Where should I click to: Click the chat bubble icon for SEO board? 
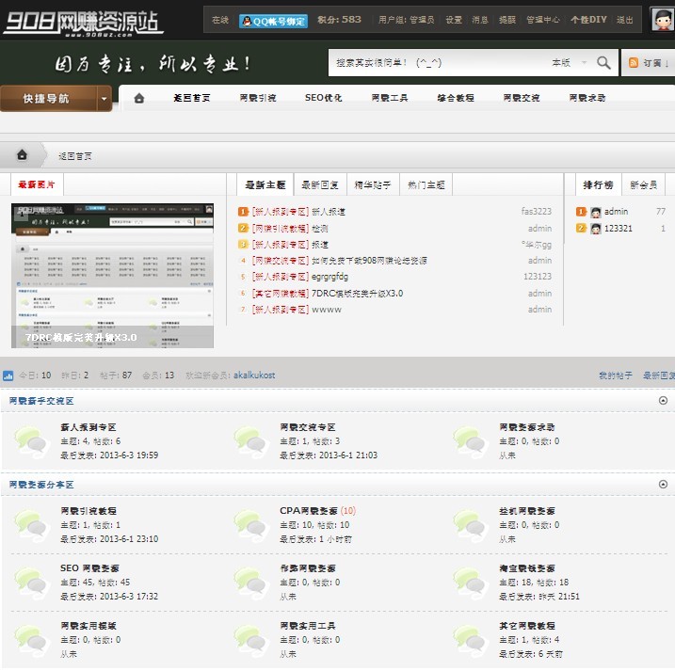click(x=31, y=583)
